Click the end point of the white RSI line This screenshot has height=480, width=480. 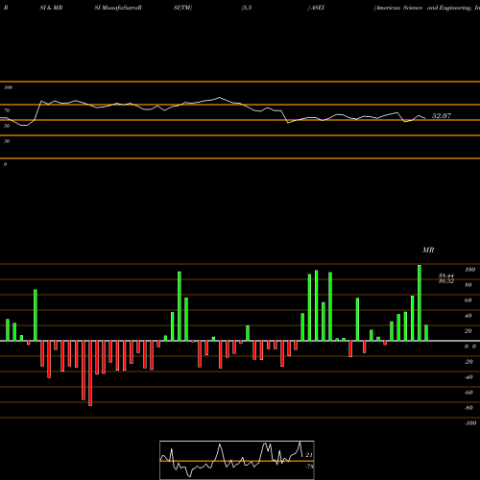click(425, 118)
